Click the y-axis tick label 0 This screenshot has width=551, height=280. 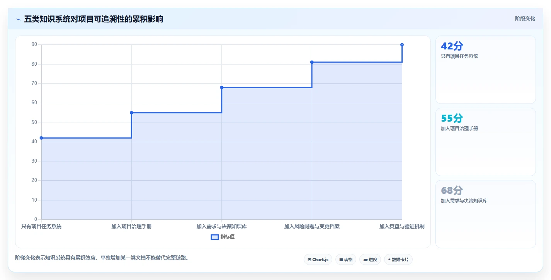[36, 219]
